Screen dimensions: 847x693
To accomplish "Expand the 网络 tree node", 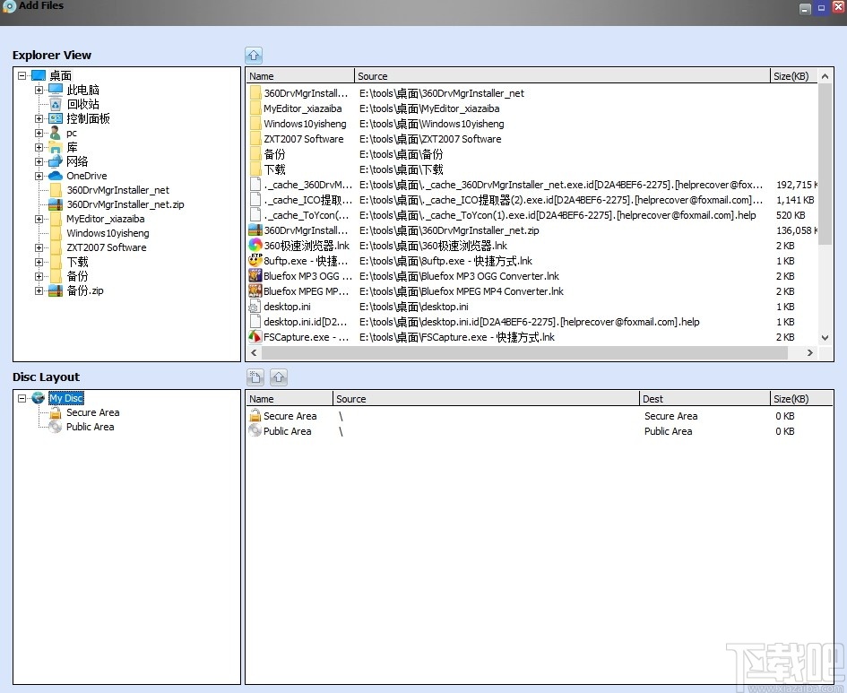I will (39, 161).
